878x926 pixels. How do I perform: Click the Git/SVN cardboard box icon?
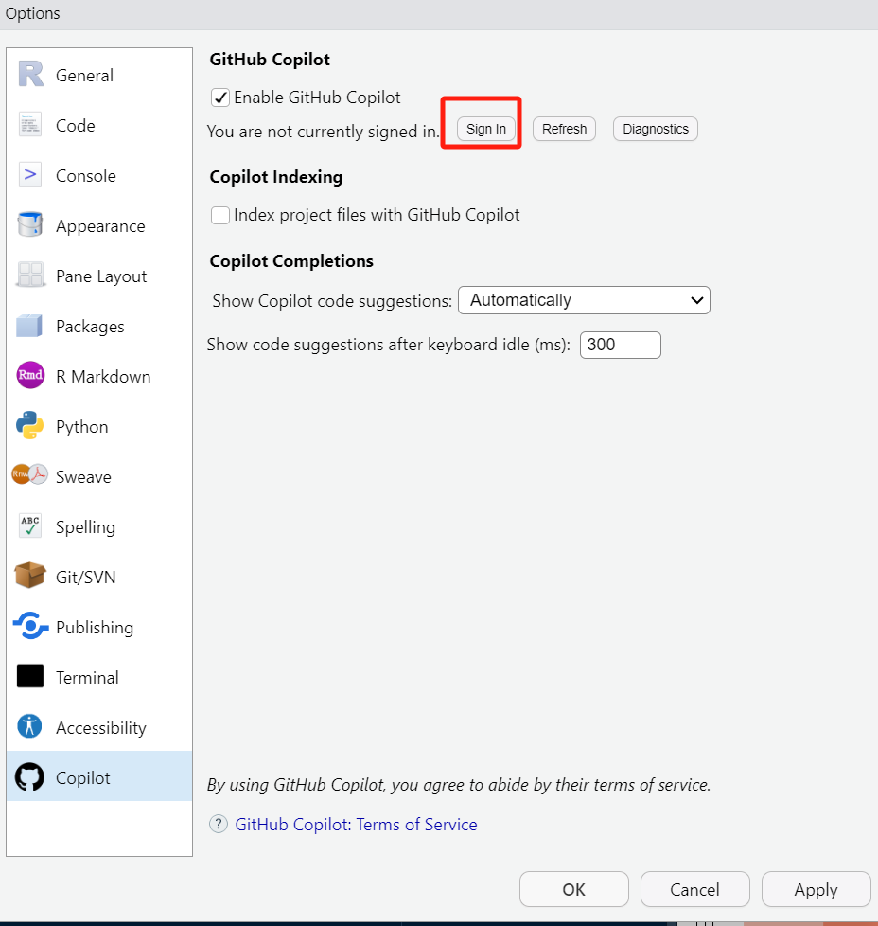tap(30, 576)
